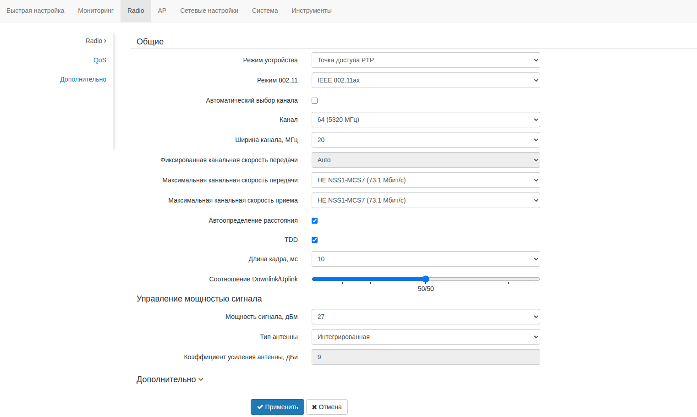Open Режим устройства dropdown
Screen dimensions: 697x417
[x=425, y=60]
